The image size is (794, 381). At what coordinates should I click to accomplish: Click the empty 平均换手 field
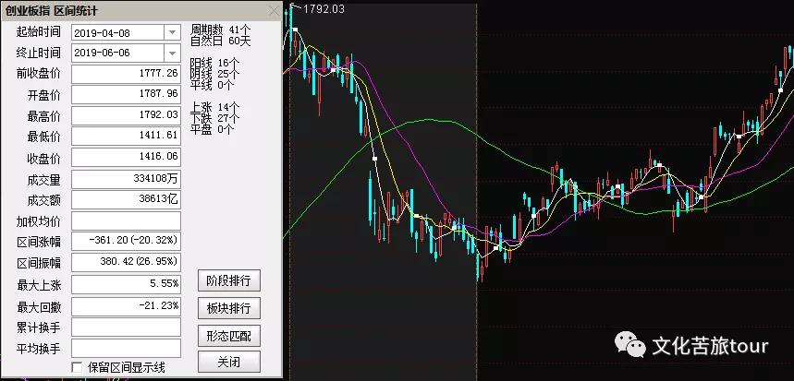[x=126, y=348]
